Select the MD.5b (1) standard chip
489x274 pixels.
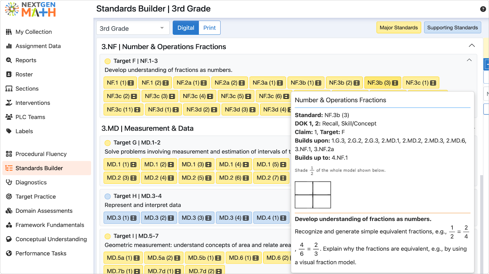point(204,258)
